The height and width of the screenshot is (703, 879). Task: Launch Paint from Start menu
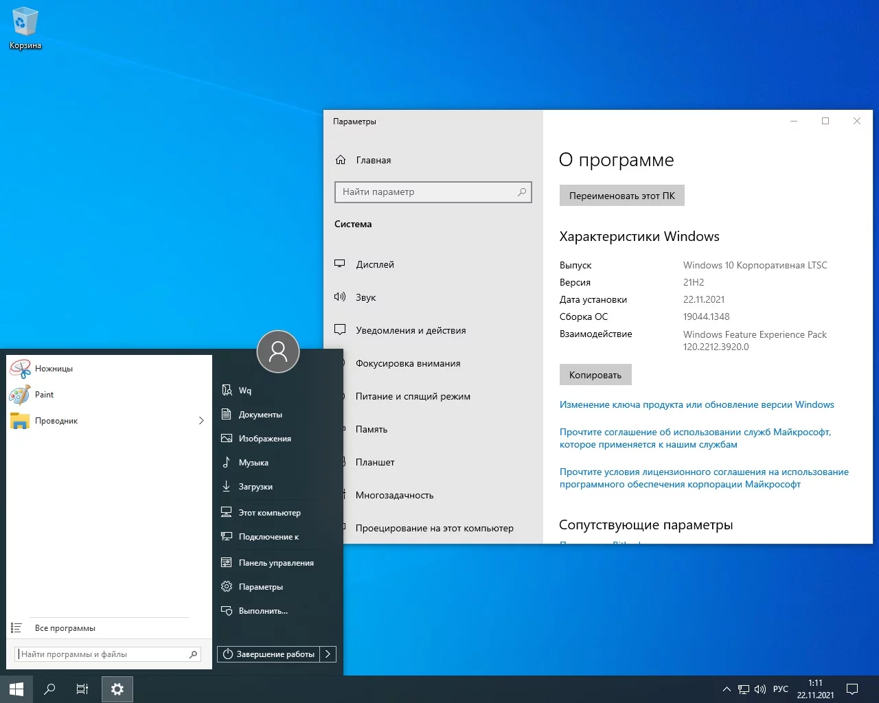110,395
